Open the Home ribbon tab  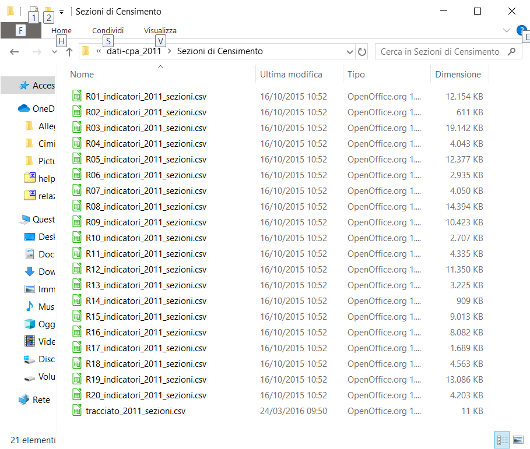[x=61, y=30]
